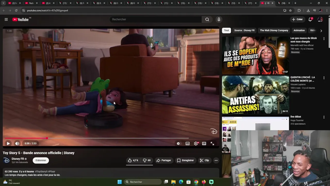This screenshot has width=330, height=186.
Task: Toggle the autoplay switch in player
Action: click(178, 143)
